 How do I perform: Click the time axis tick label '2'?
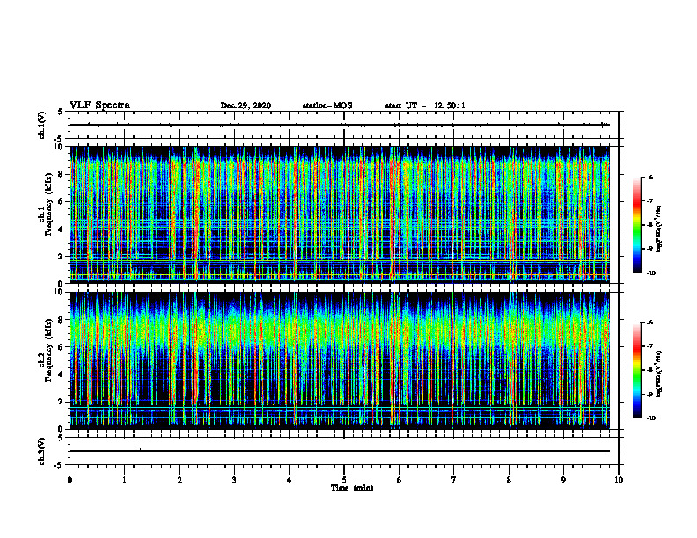pyautogui.click(x=180, y=480)
